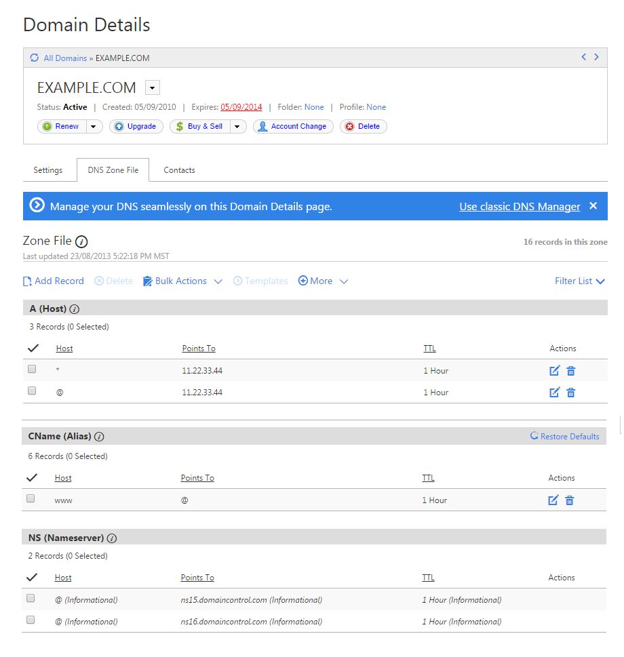Check the www CName record checkbox
Screen dimensions: 624x657
pyautogui.click(x=31, y=498)
